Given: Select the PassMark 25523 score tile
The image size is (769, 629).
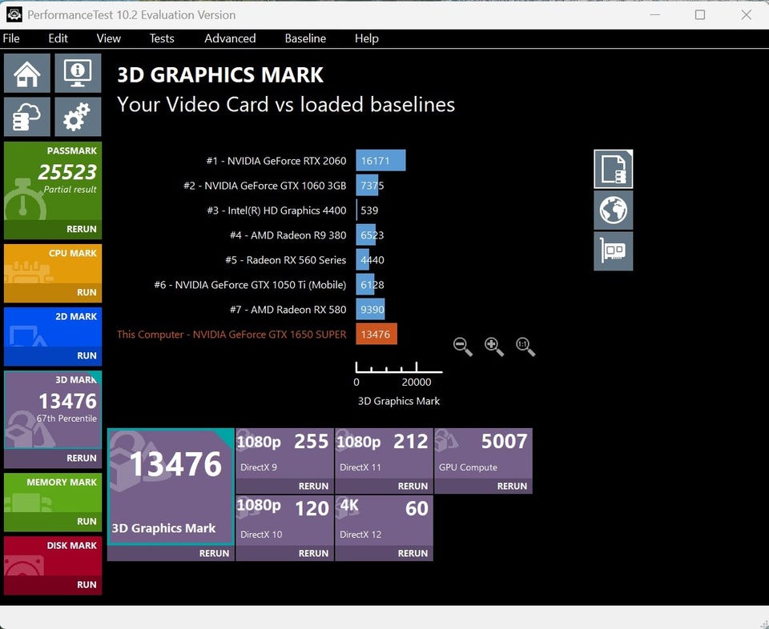Looking at the screenshot, I should (x=53, y=181).
